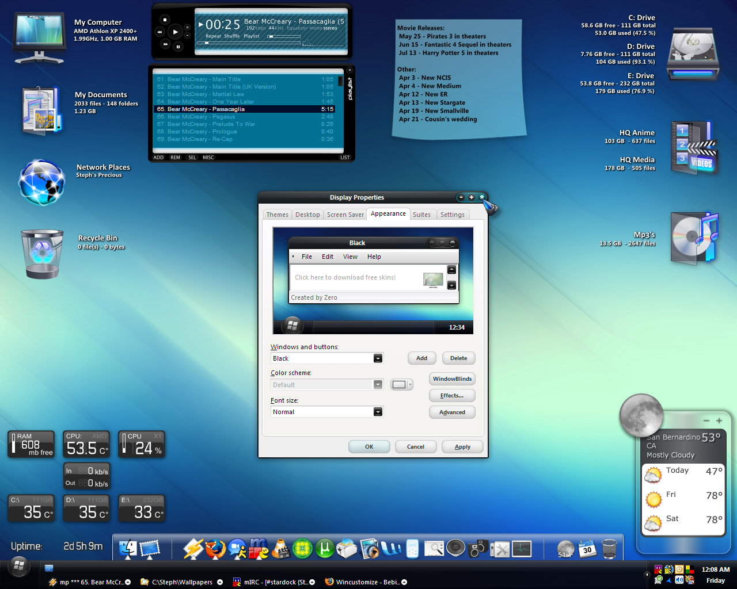
Task: Launch Winamp from the dock
Action: click(x=193, y=549)
